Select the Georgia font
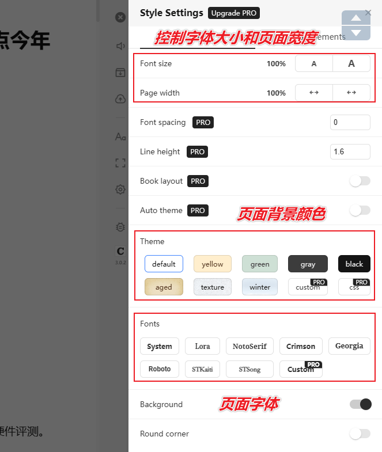 coord(349,346)
